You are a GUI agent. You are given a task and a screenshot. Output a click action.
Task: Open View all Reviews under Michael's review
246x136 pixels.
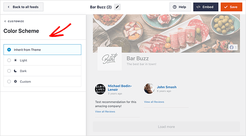(105, 112)
